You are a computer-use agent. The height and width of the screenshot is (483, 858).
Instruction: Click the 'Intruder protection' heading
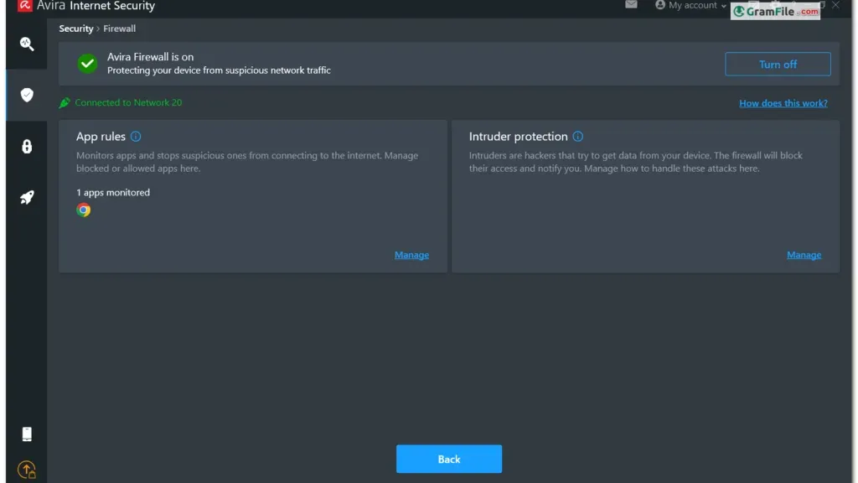(x=518, y=137)
